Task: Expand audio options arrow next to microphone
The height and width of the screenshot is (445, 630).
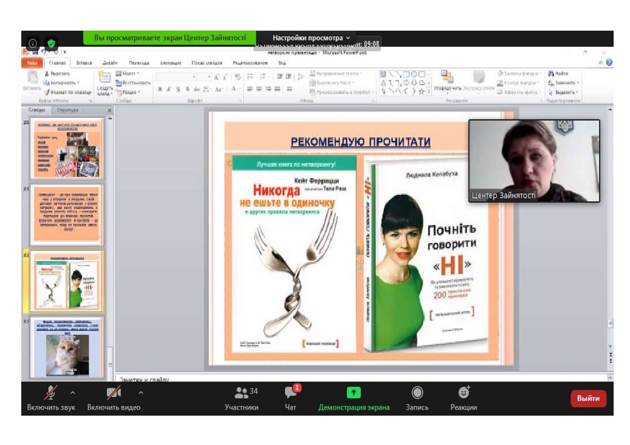Action: pyautogui.click(x=73, y=393)
